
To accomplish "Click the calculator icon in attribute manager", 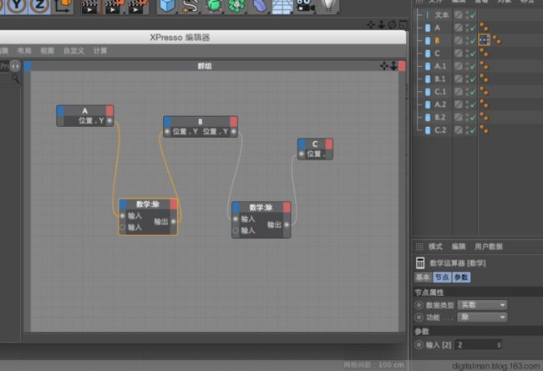I will tap(420, 263).
